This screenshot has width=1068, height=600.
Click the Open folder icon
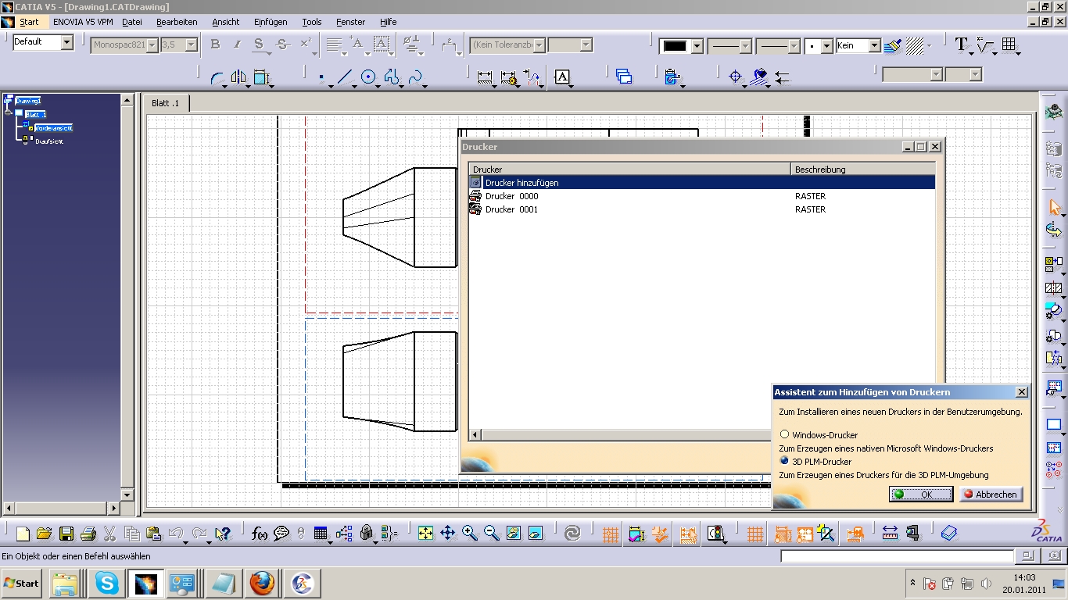tap(45, 534)
